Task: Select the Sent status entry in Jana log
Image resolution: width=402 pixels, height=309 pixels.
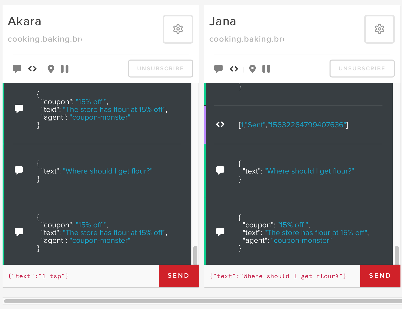Action: click(293, 125)
